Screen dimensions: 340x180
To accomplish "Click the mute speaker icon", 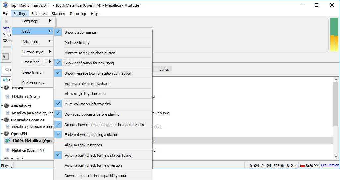I will coord(5,56).
